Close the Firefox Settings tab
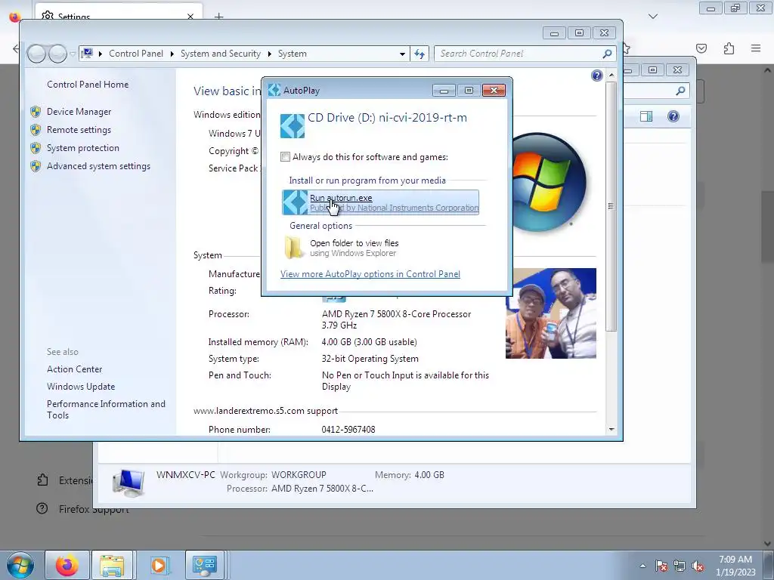Viewport: 774px width, 580px height. click(x=190, y=17)
